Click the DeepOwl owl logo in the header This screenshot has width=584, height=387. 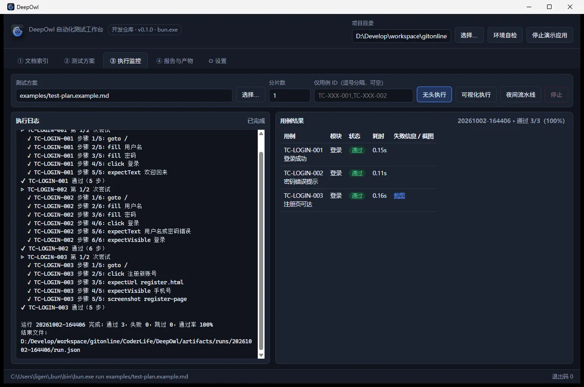[18, 31]
